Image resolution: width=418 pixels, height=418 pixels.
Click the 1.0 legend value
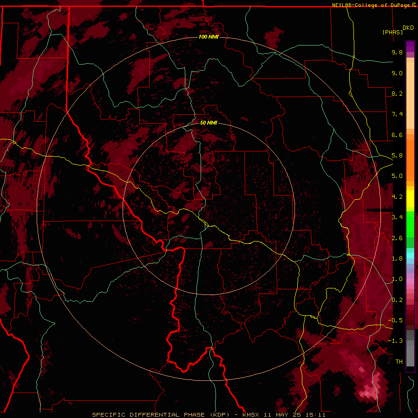[x=397, y=279]
